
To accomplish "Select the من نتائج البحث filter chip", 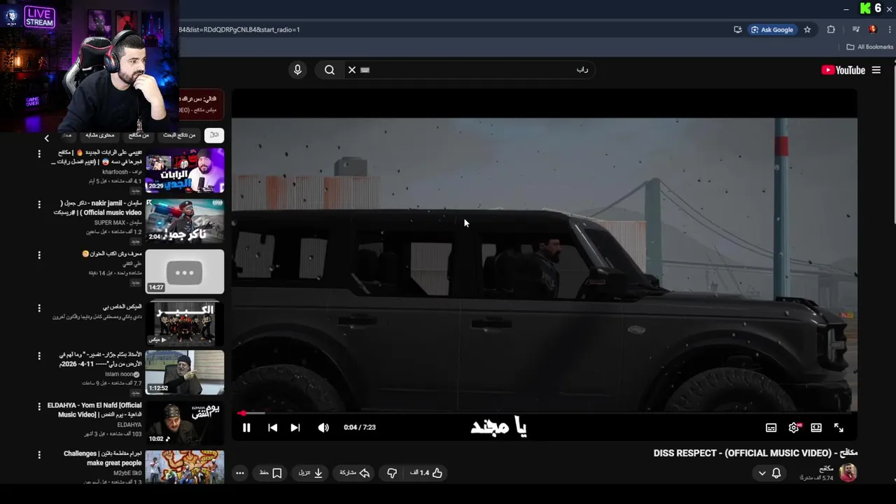I will point(179,135).
